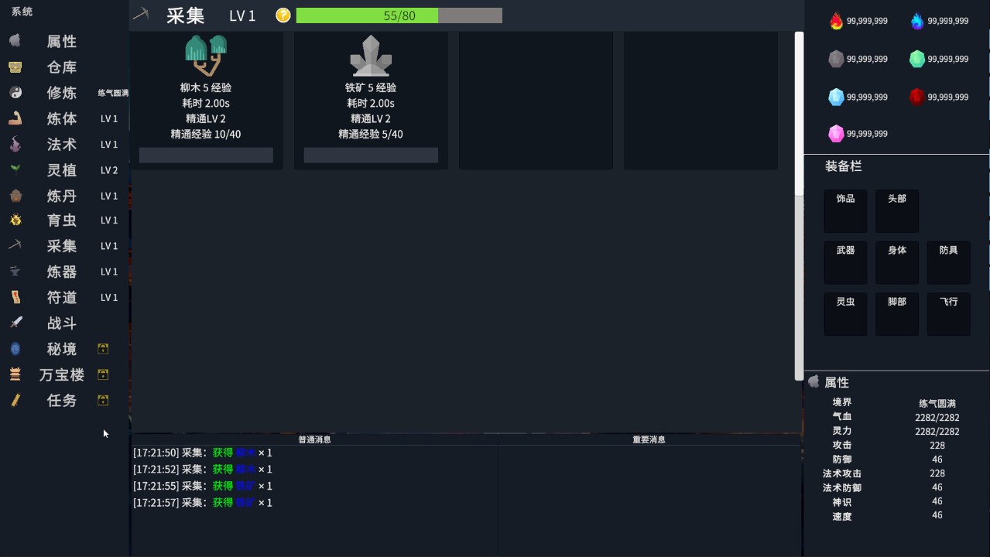Click the green gem currency icon
The height and width of the screenshot is (557, 990).
pos(917,59)
